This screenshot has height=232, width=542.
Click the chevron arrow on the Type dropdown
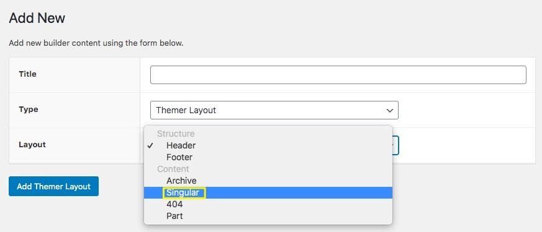[x=389, y=111]
